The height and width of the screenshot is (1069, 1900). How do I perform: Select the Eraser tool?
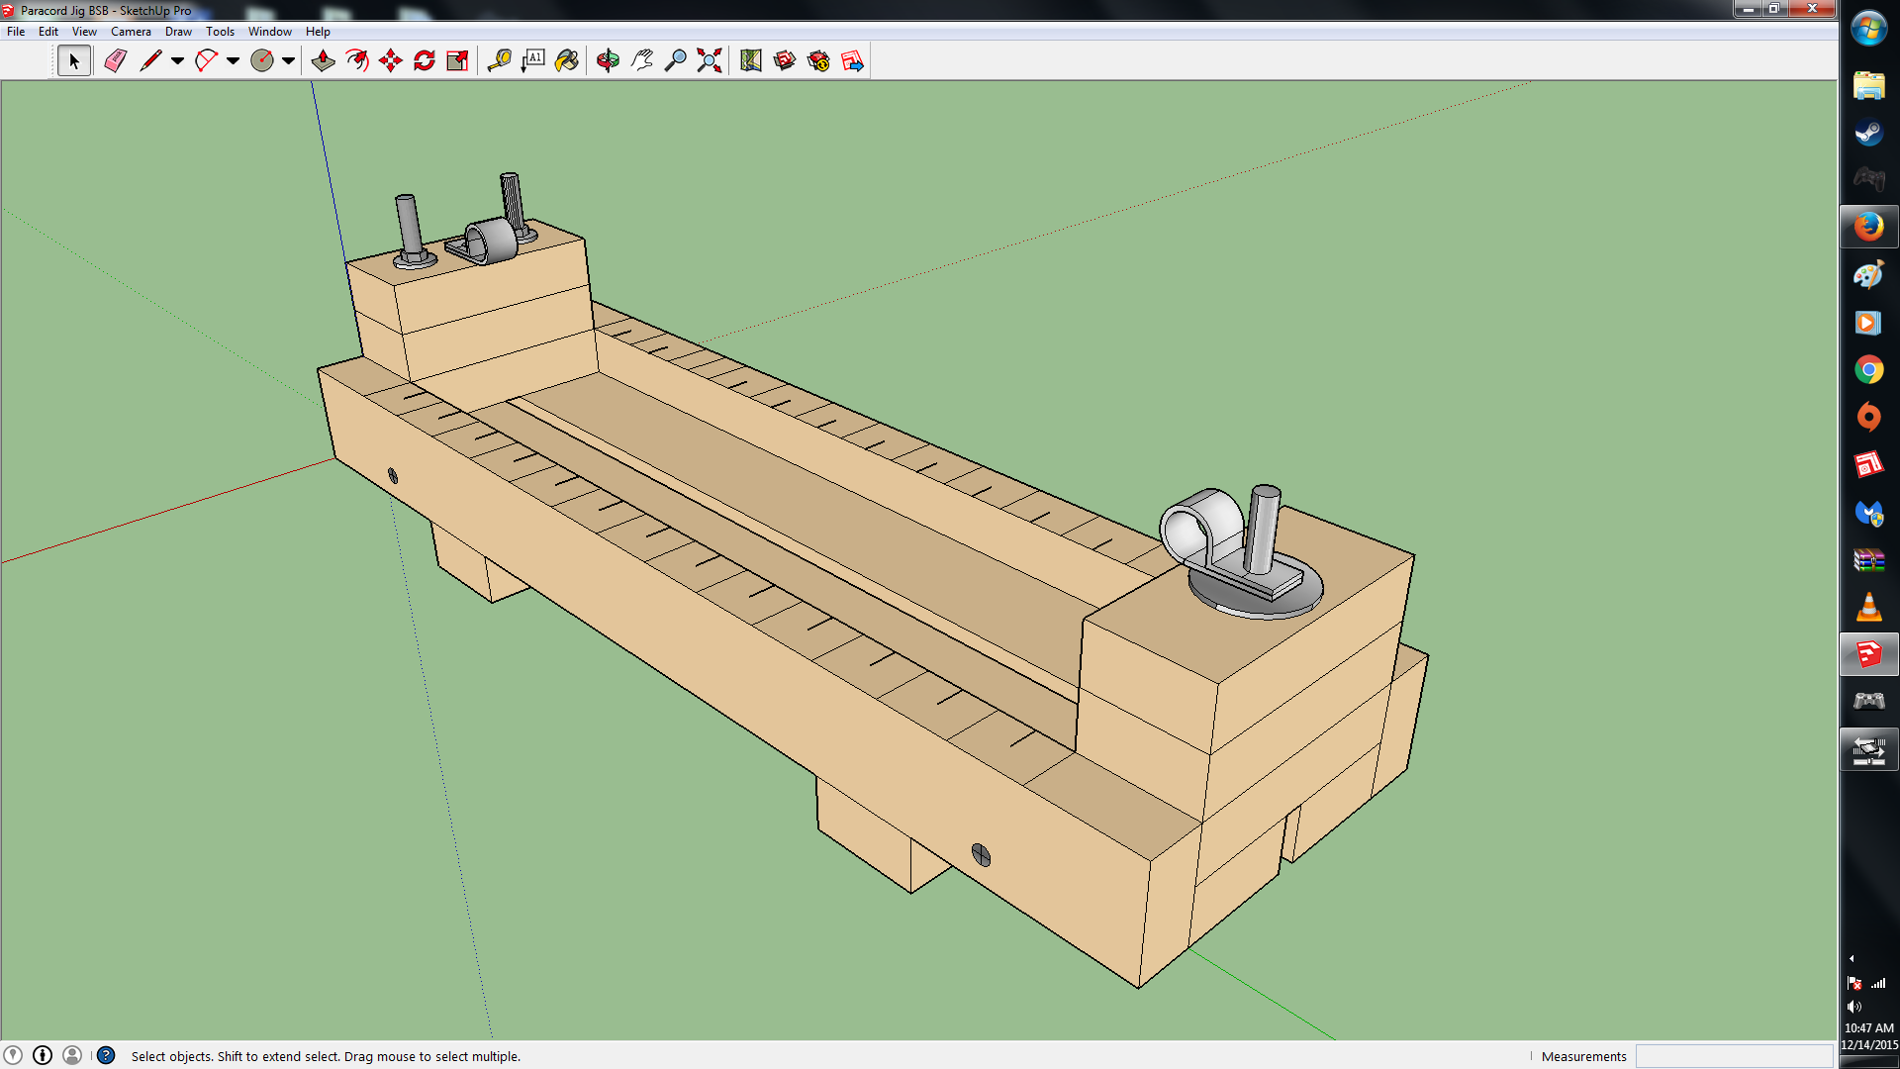tap(115, 61)
